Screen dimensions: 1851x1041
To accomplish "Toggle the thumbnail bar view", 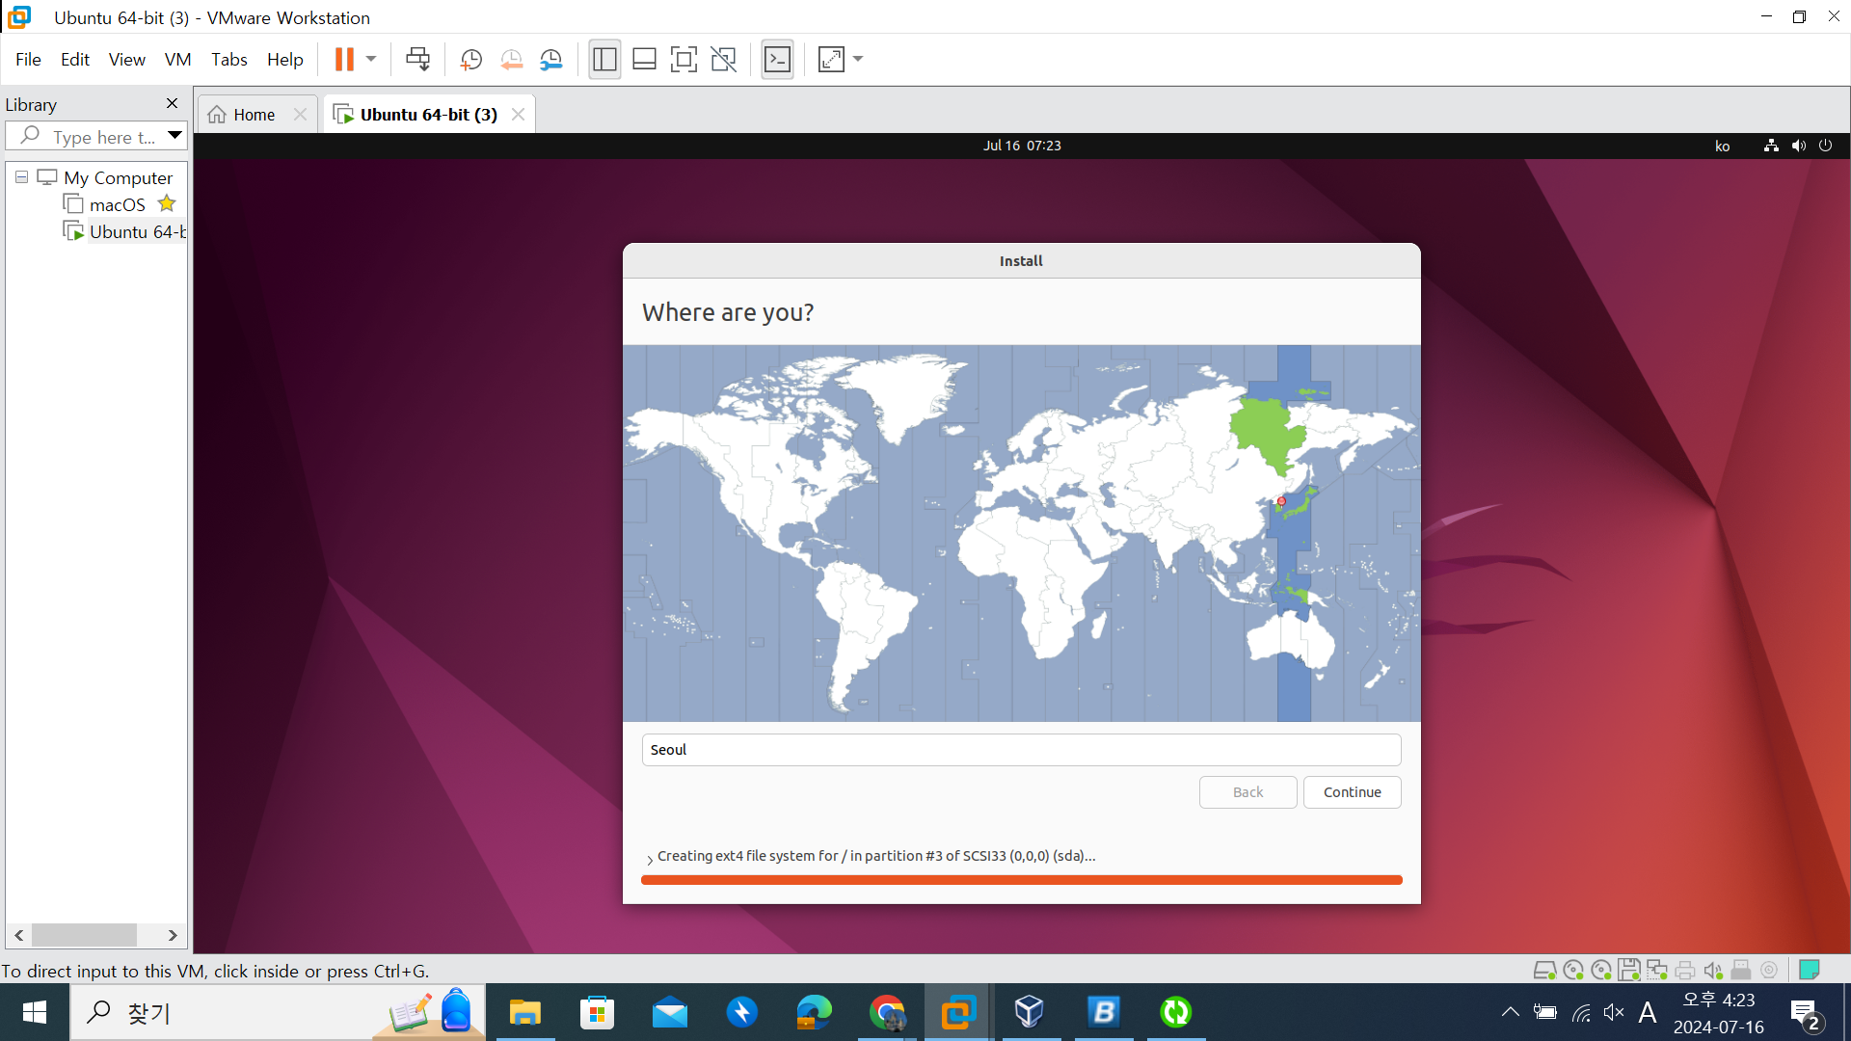I will pos(644,60).
